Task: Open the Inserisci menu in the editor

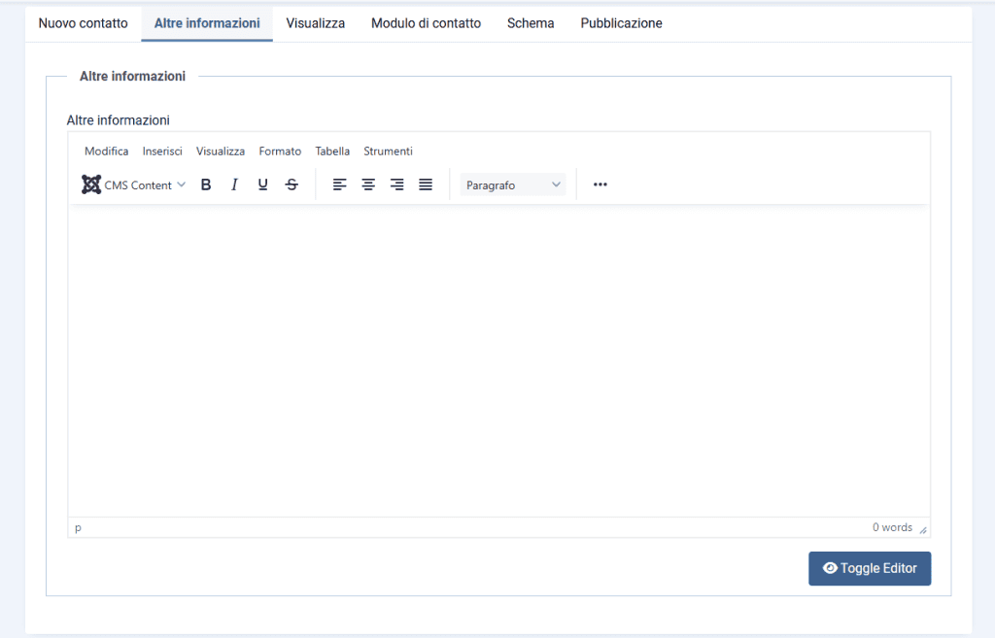Action: pyautogui.click(x=162, y=151)
